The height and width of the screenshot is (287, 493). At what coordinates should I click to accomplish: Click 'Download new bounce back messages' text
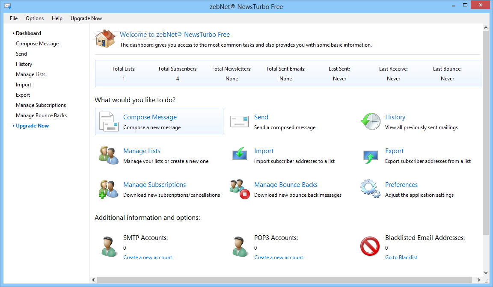point(298,195)
